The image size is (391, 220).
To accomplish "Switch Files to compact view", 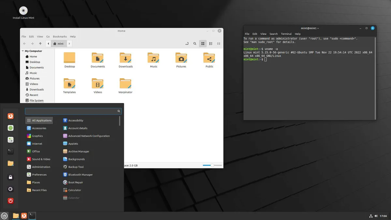I will click(x=219, y=44).
